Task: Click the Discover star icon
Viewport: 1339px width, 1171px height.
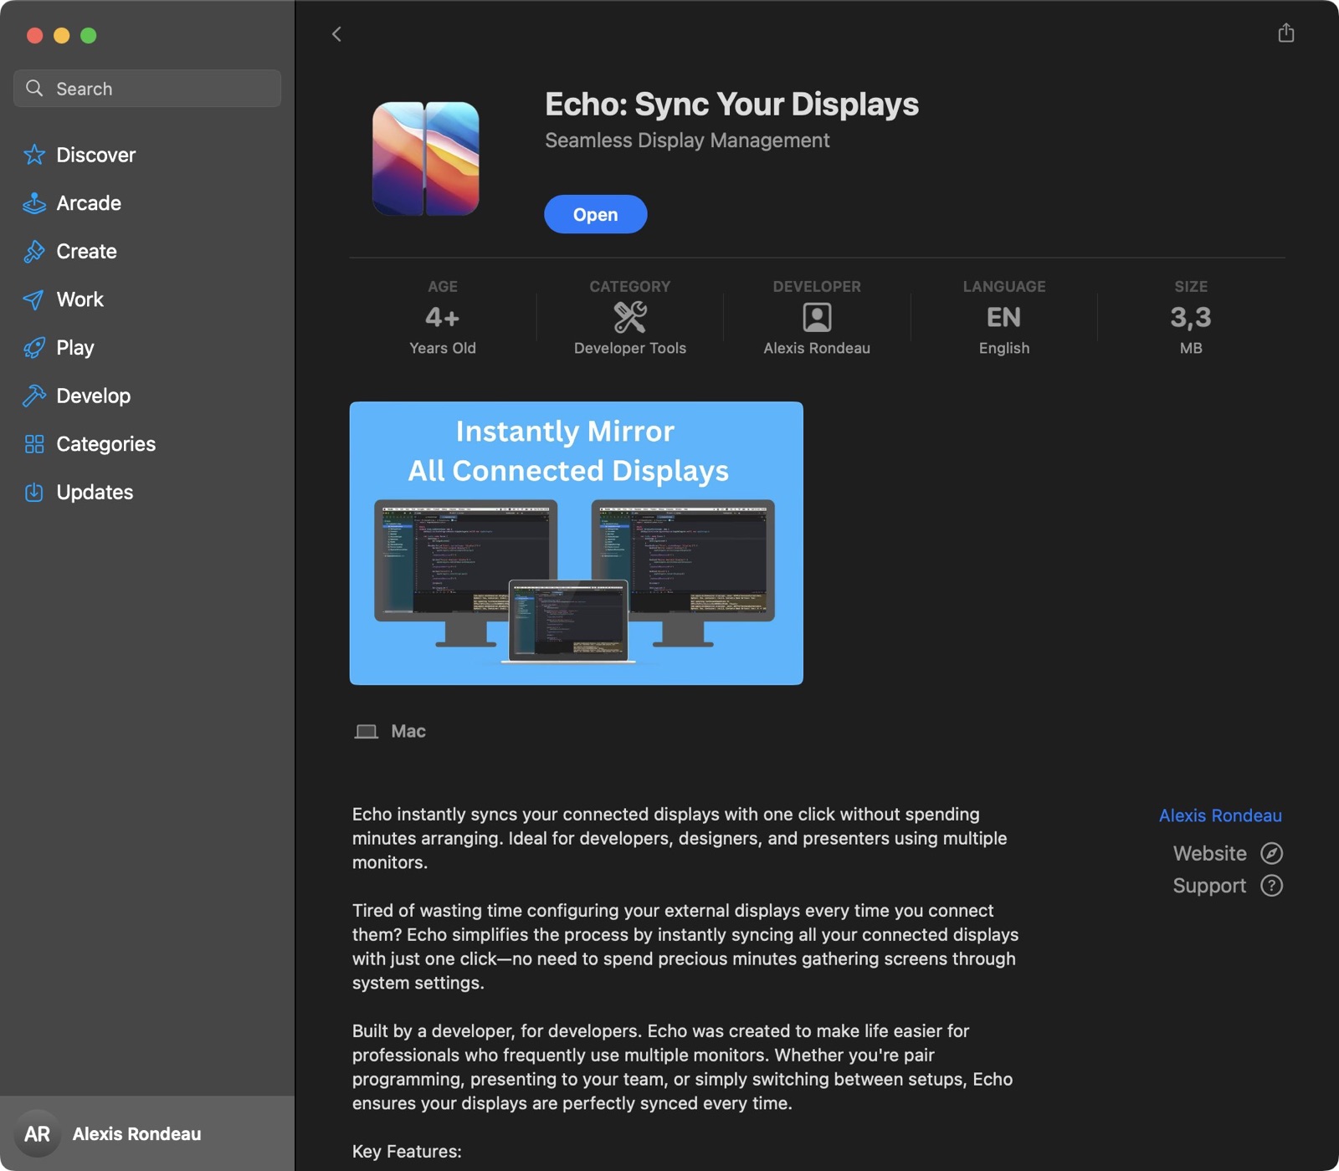Action: (34, 155)
